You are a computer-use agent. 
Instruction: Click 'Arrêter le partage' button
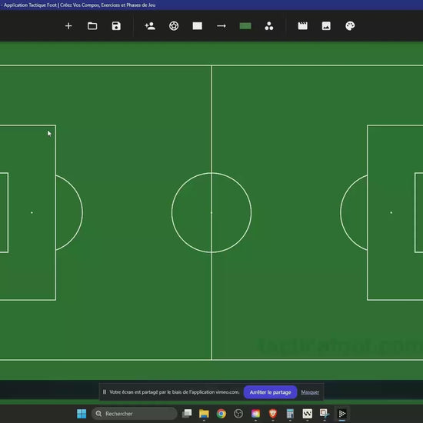coord(270,392)
